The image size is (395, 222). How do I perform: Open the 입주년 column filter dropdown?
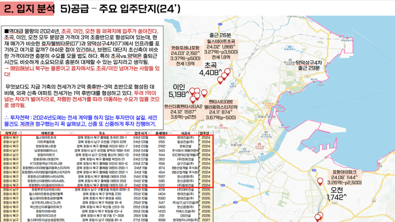(x=211, y=133)
